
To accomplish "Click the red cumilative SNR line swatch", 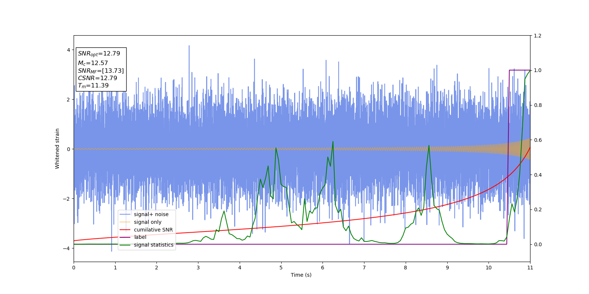I will [x=125, y=230].
